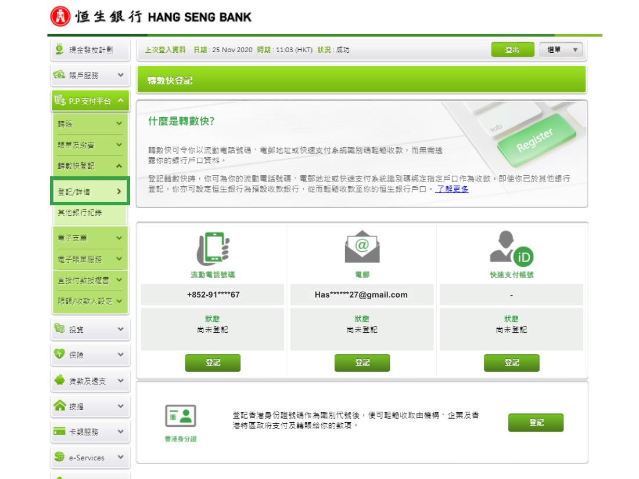Screen dimensions: 639x479
Task: Click the 登出 logout button
Action: 513,50
